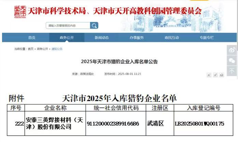Click the magnifier search button
This screenshot has width=238, height=142.
click(x=94, y=26)
